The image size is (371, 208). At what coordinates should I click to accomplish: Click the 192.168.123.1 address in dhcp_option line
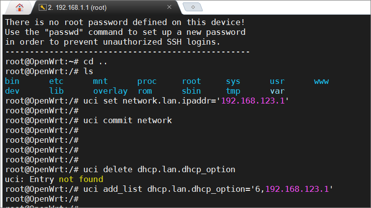tap(297, 189)
